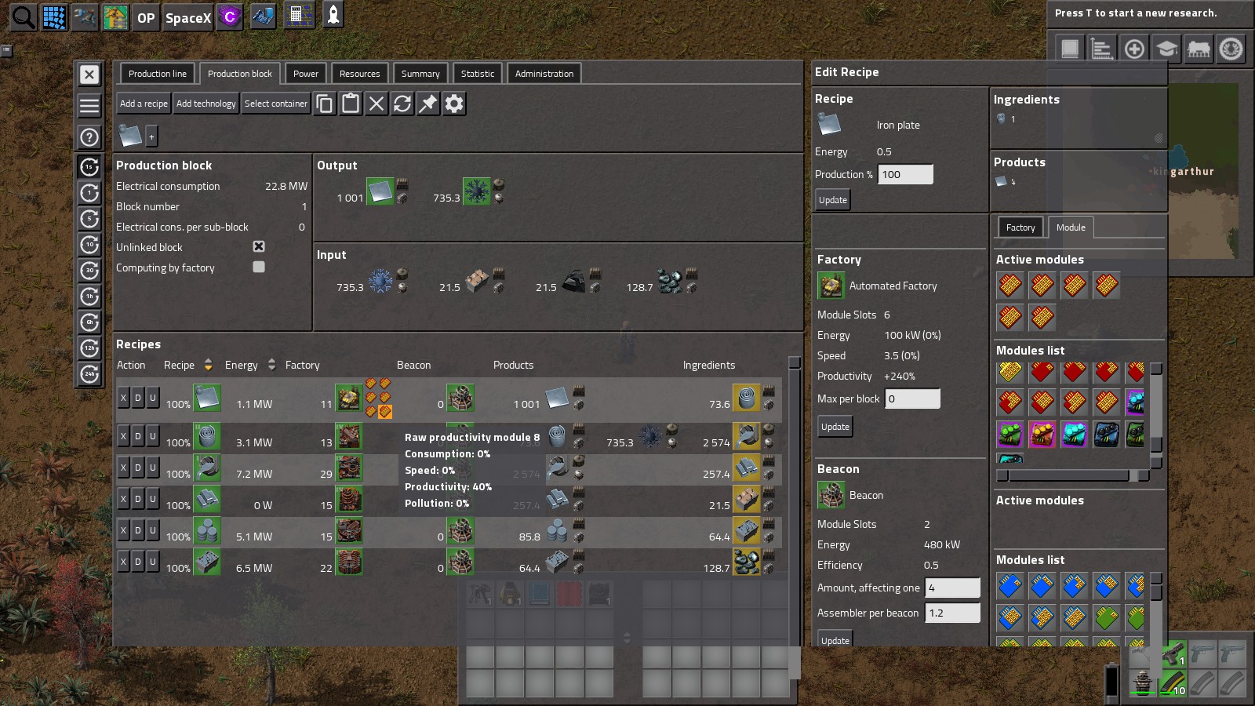Switch to the Power tab
The image size is (1255, 706).
coord(305,74)
